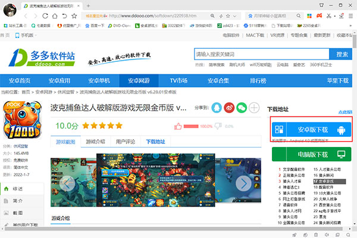Click the scissors screenshot tool icon

coord(328,15)
